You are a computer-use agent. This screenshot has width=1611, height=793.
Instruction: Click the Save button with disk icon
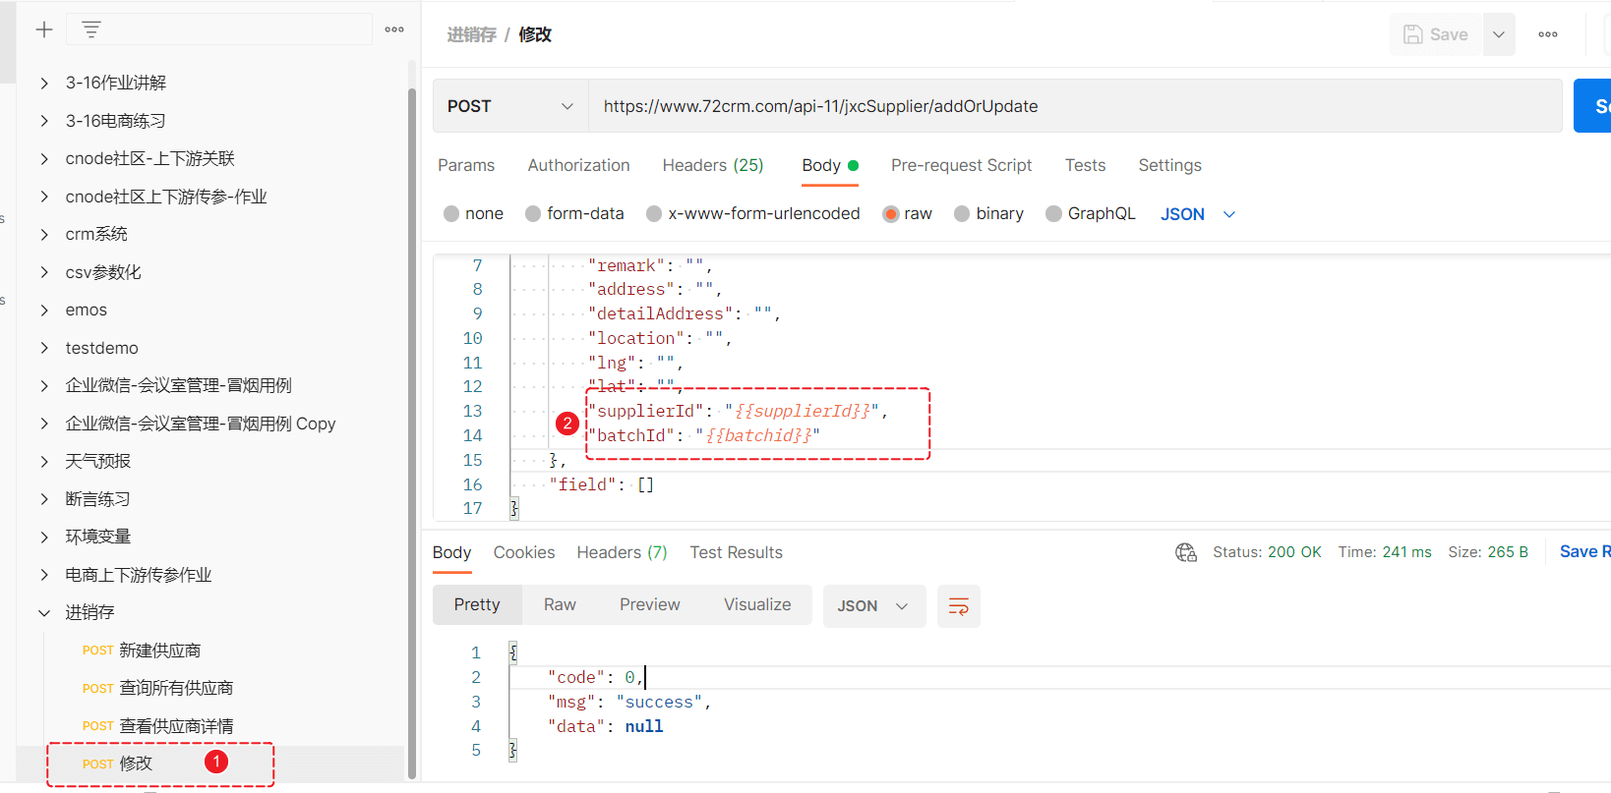[1435, 34]
